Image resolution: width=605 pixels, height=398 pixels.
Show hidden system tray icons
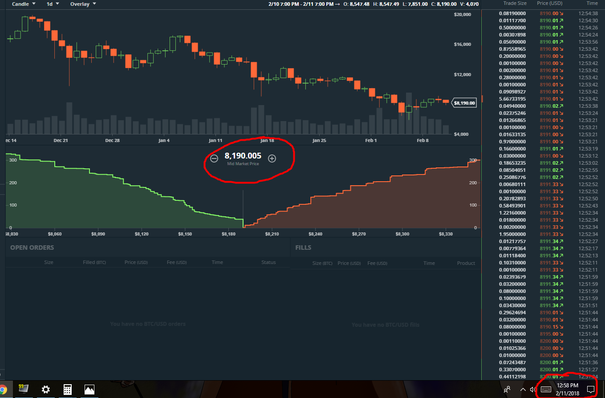(523, 390)
